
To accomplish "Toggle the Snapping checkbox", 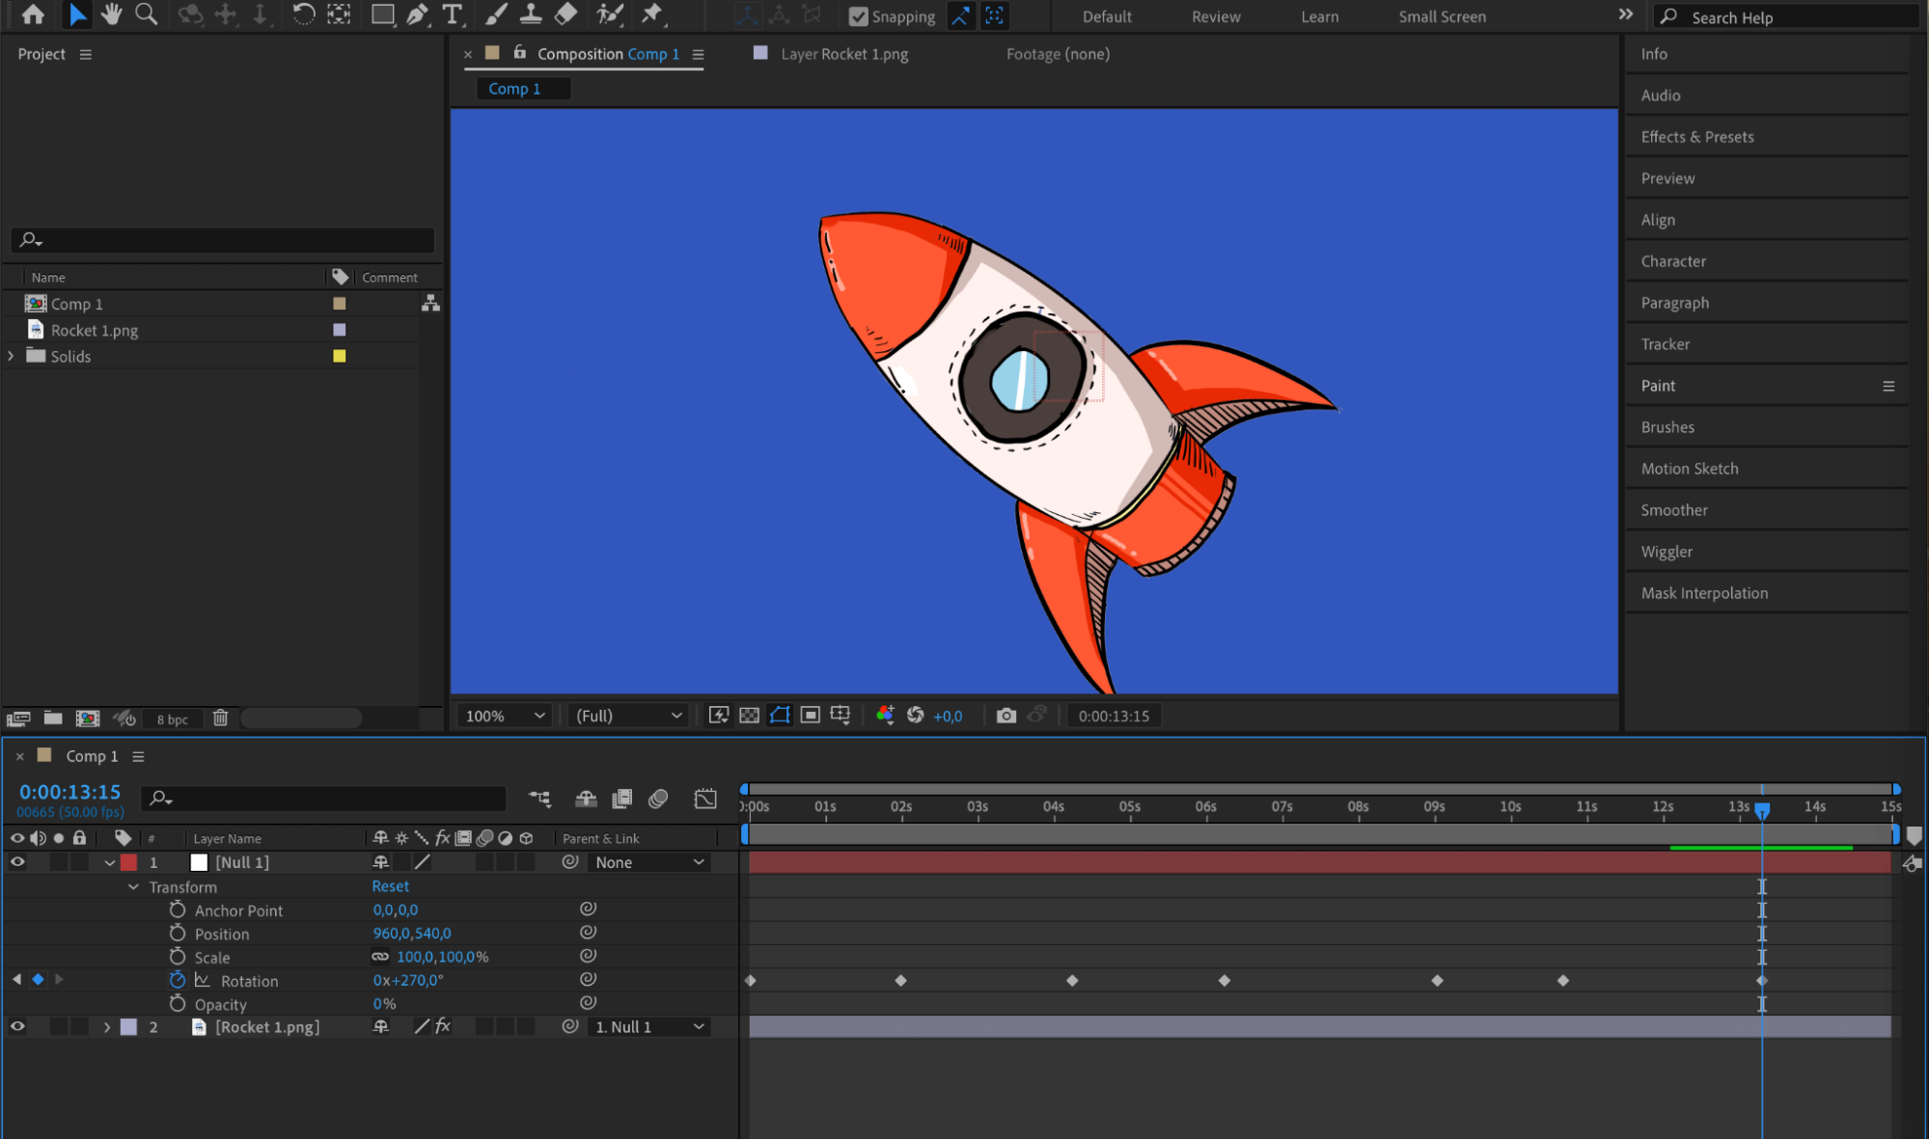I will pos(858,16).
